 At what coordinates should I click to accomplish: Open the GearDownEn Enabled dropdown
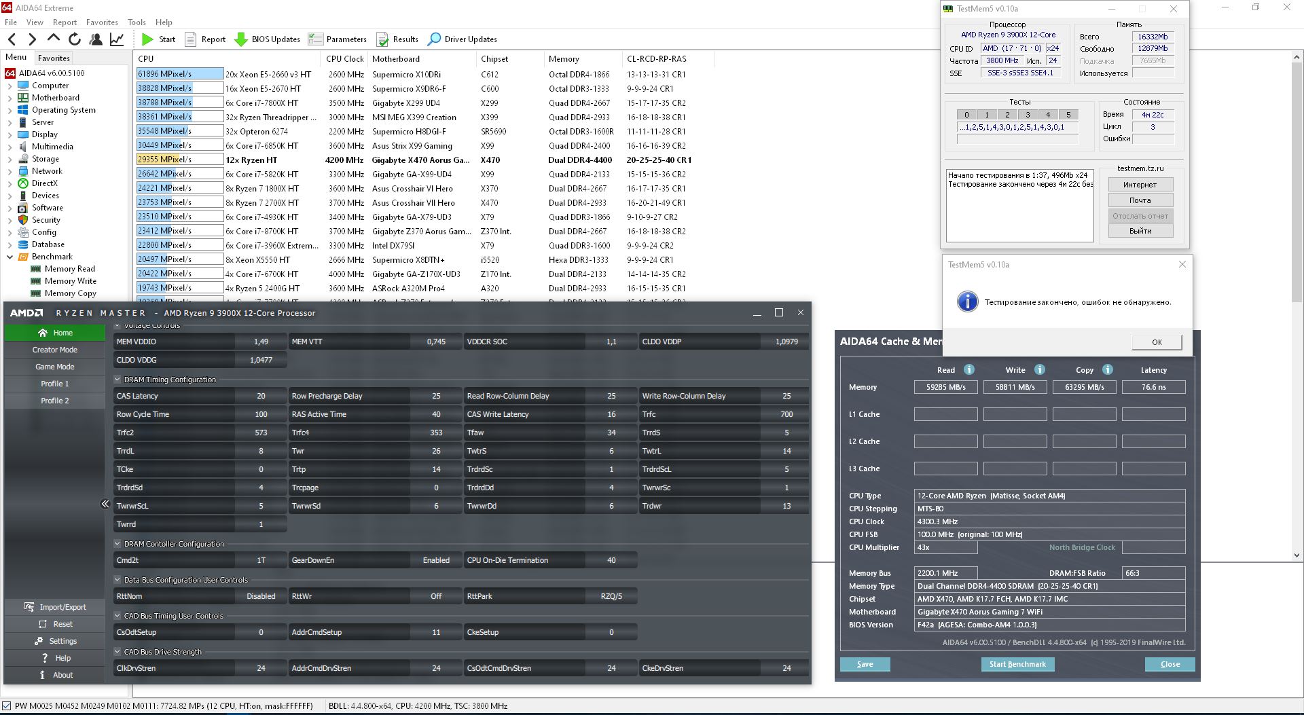point(436,560)
